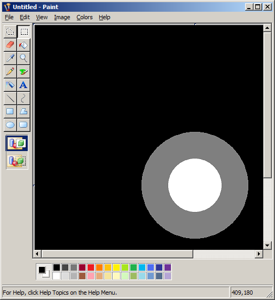Open the File menu
The width and height of the screenshot is (275, 300).
pos(9,17)
